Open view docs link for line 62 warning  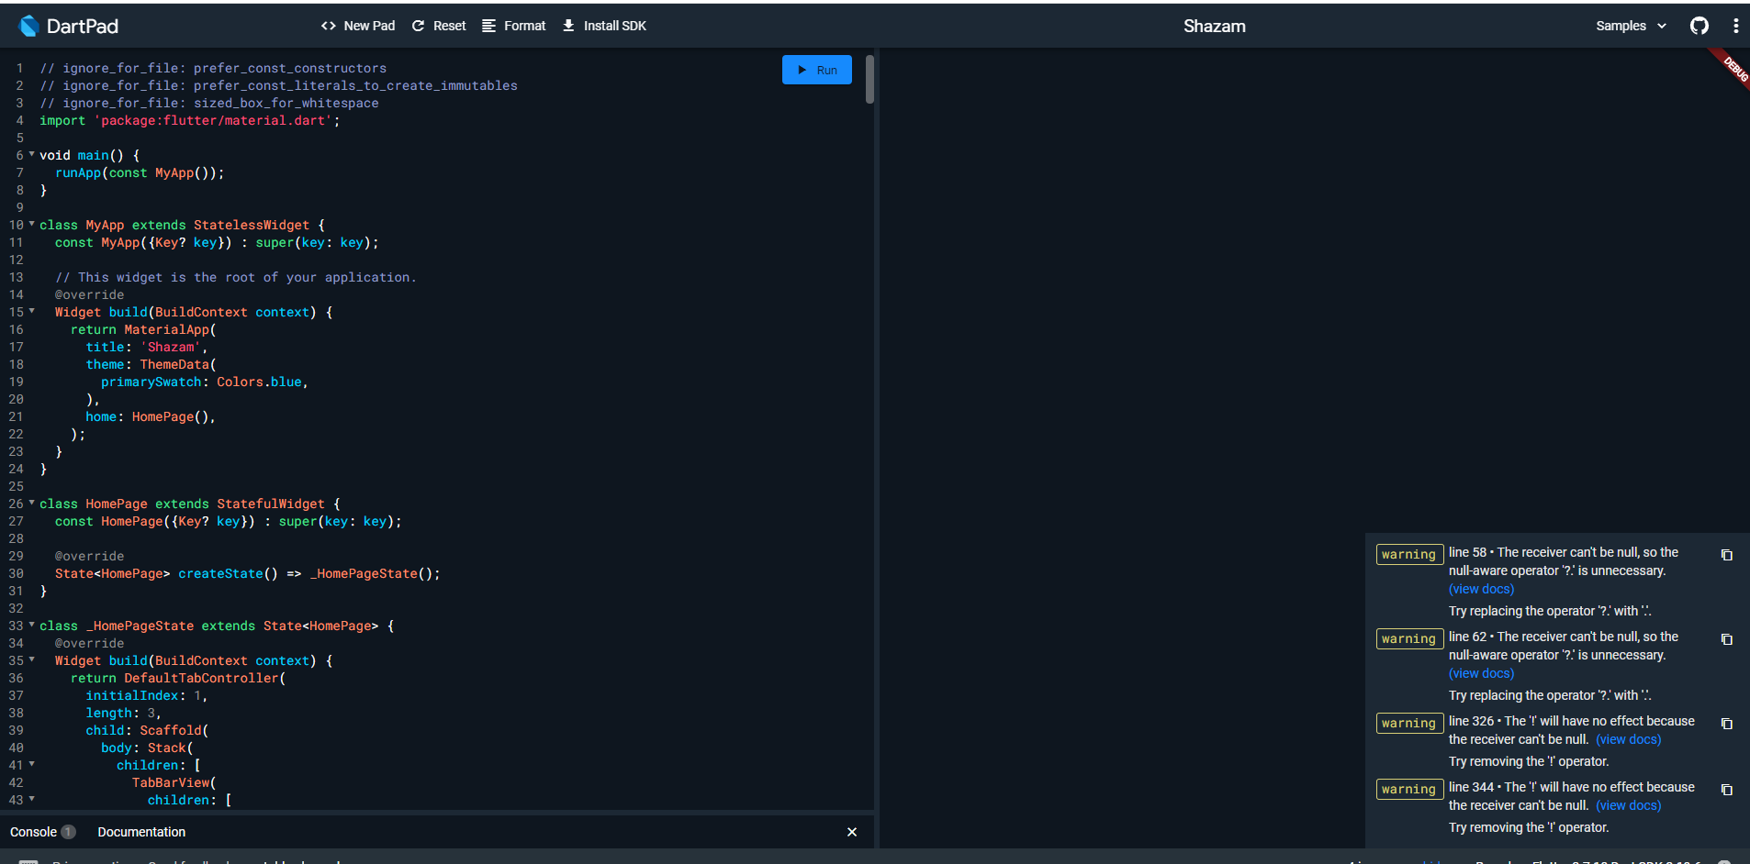(1481, 673)
